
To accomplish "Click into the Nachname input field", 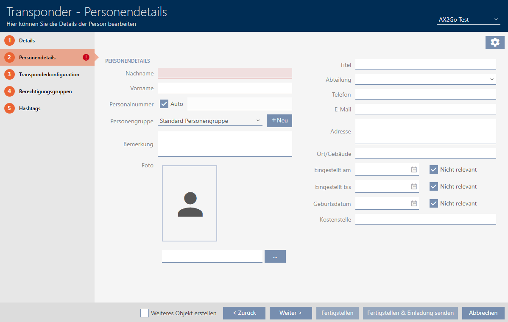I will 225,73.
